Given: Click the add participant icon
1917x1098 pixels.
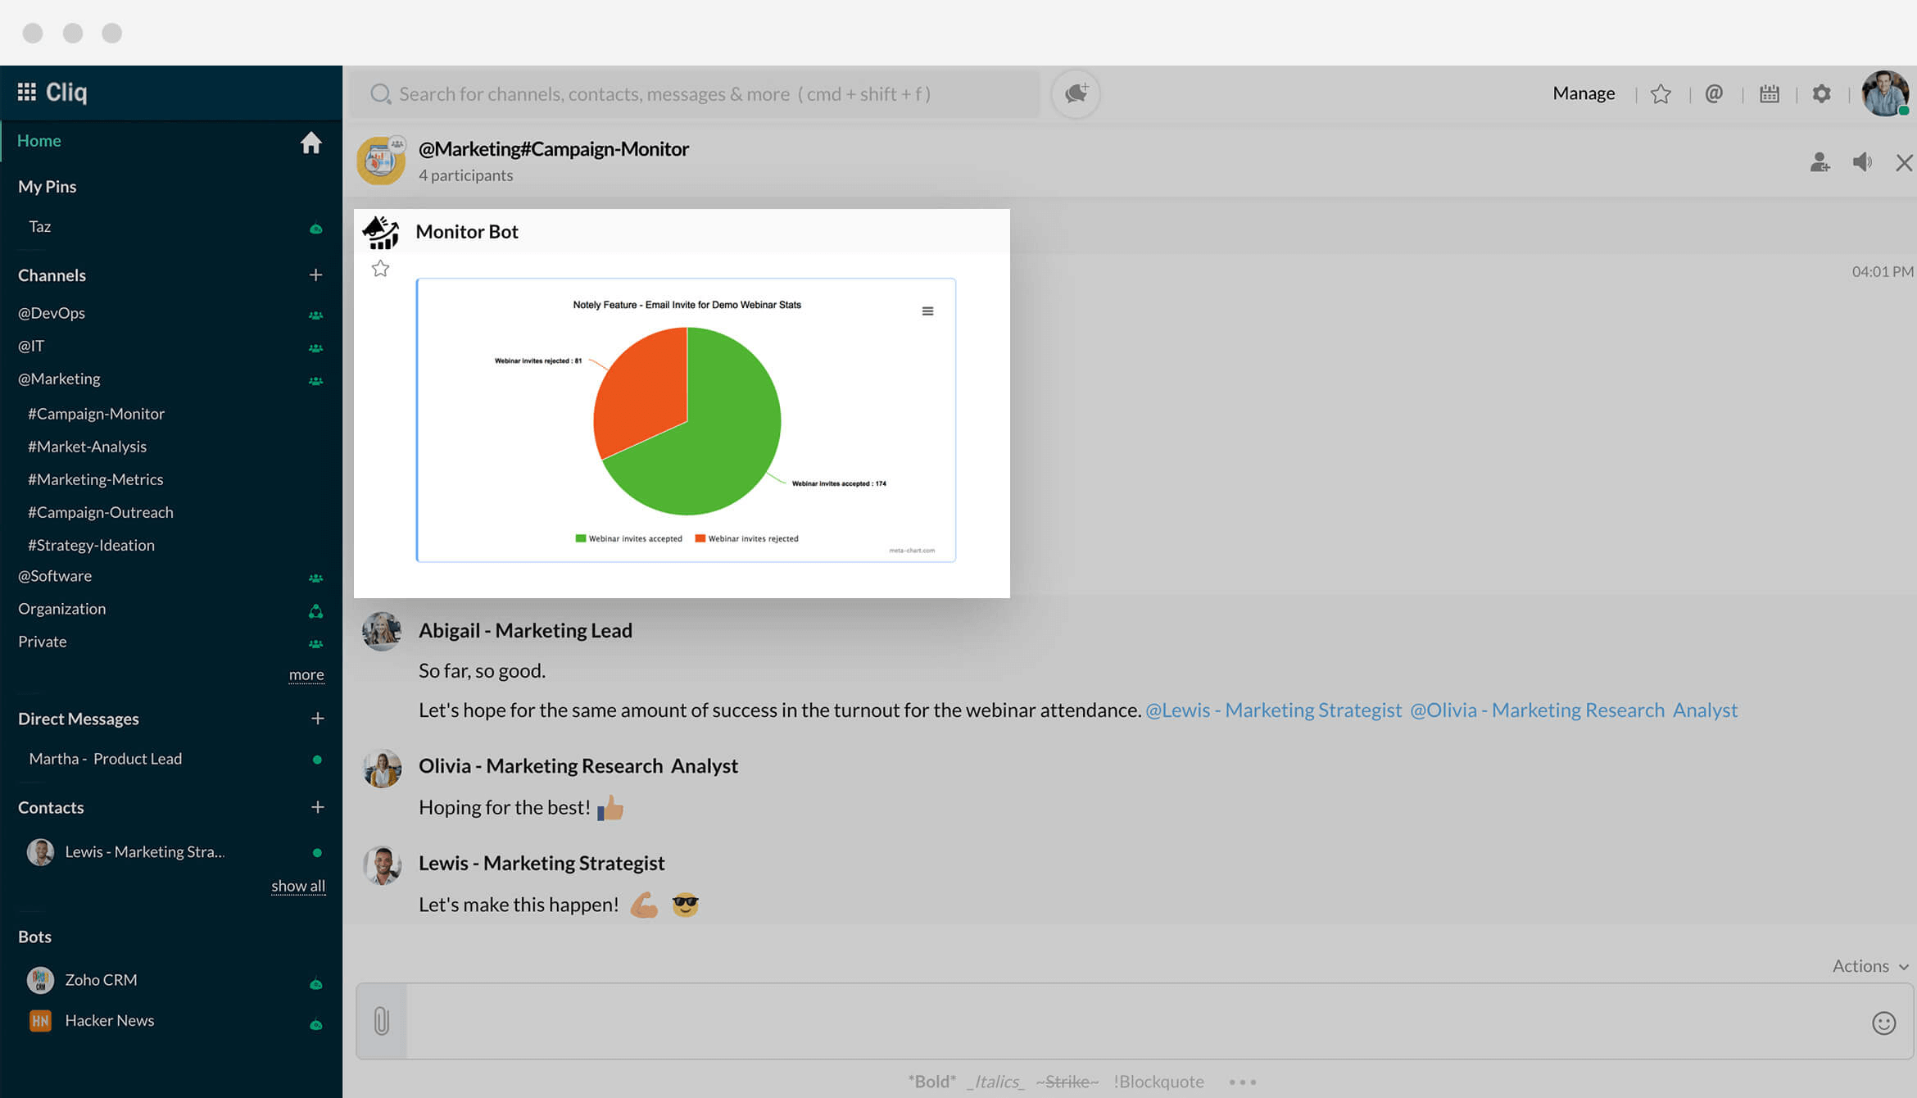Looking at the screenshot, I should (x=1820, y=162).
